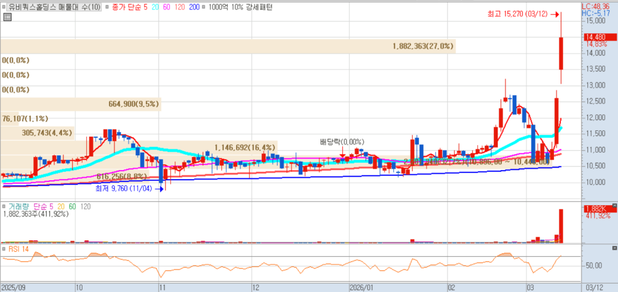Screen dimensions: 618x292
Task: Click the 50.00 RSI axis value
Action: point(594,266)
